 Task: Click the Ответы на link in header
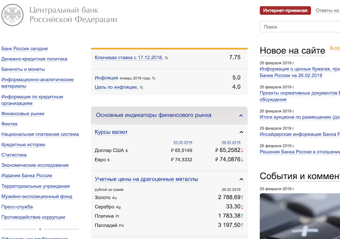tap(327, 11)
